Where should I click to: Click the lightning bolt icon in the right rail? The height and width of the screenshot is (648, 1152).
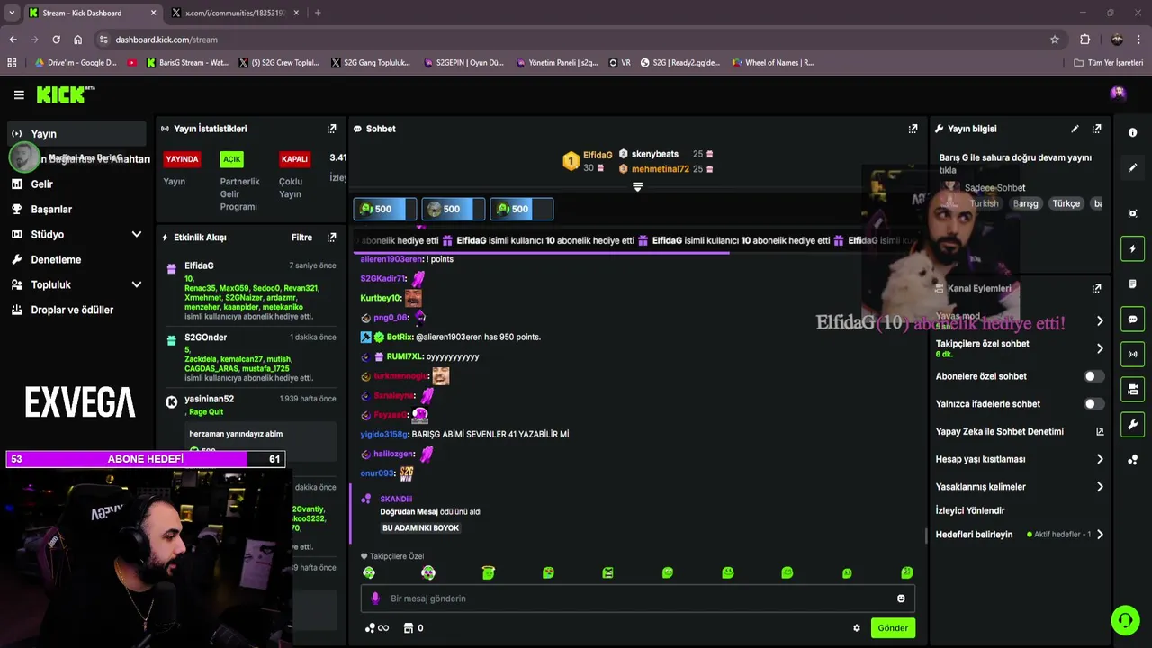pyautogui.click(x=1132, y=248)
